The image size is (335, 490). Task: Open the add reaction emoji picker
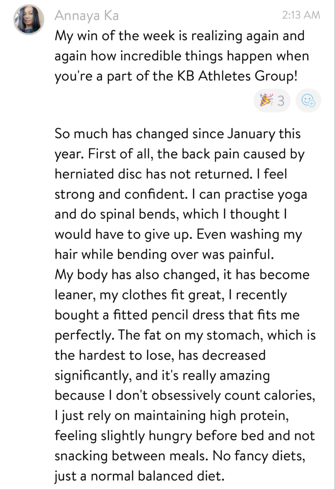pos(308,101)
